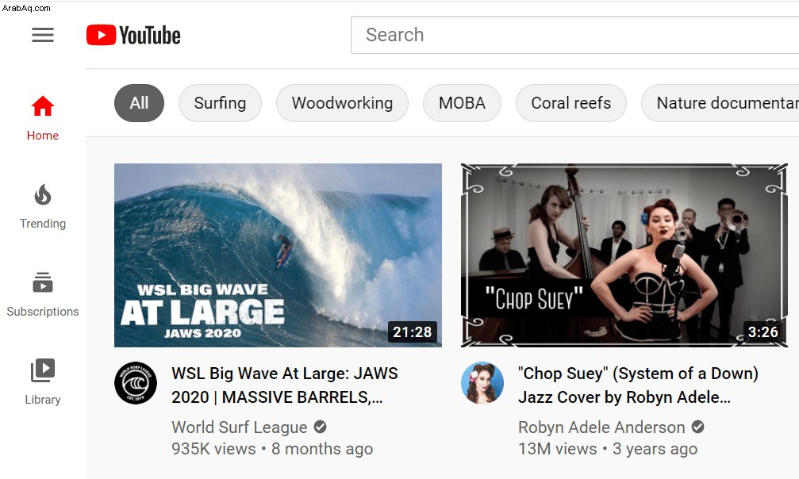Click "13M views • 3 years ago" text

[608, 449]
